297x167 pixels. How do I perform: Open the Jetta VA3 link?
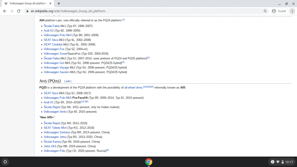[x=50, y=146]
